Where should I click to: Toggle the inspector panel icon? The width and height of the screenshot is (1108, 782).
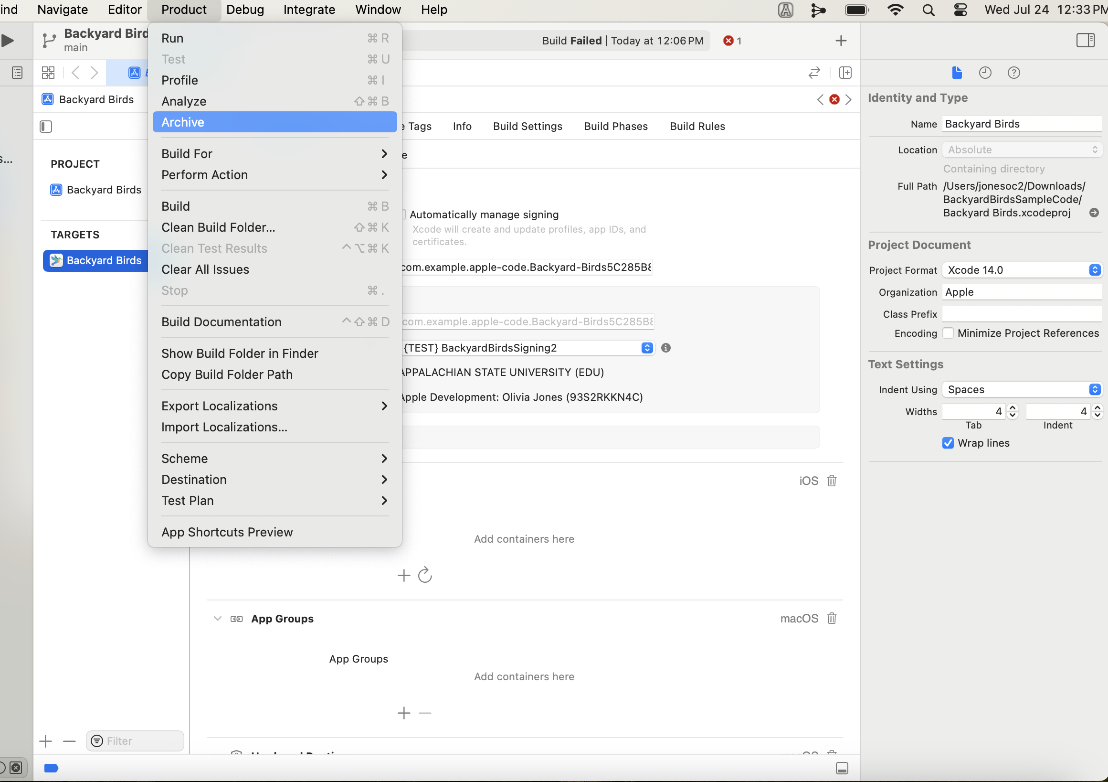coord(1085,40)
